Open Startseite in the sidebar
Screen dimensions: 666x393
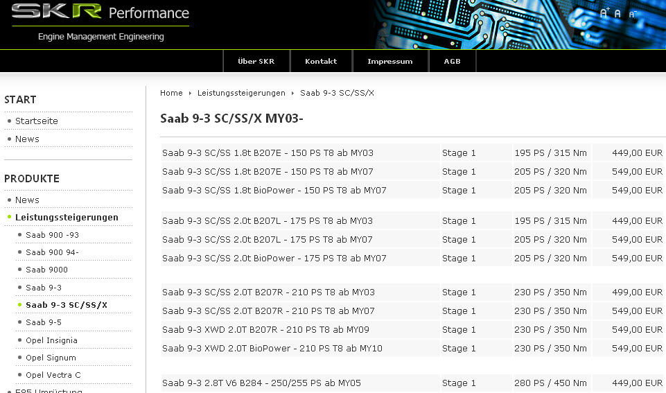coord(37,121)
